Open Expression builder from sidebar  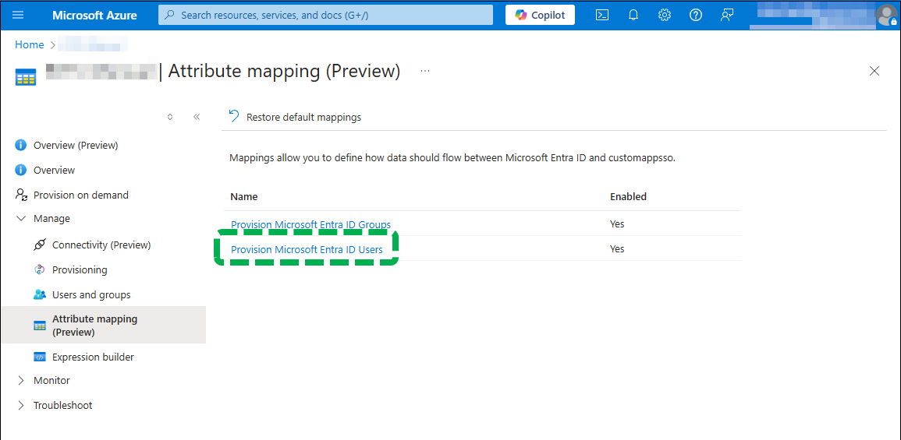click(x=93, y=357)
